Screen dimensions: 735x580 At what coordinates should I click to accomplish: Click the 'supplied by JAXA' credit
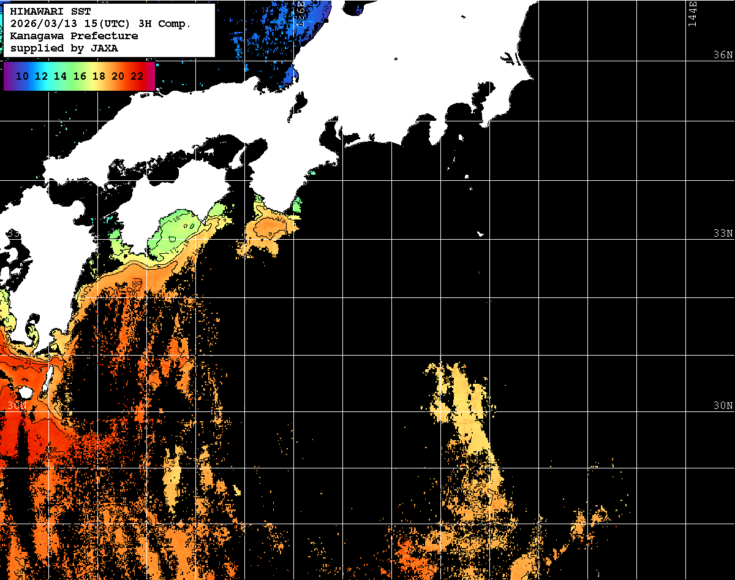(x=64, y=48)
